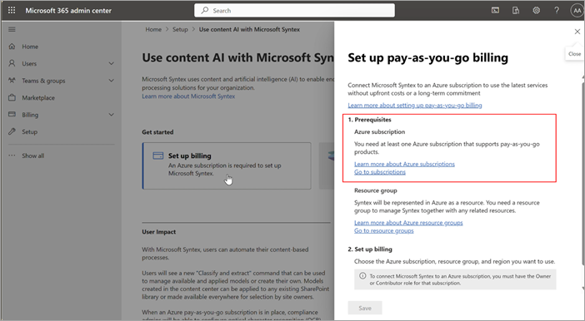
Task: Open Learn more about Azure resource groups
Action: (408, 223)
